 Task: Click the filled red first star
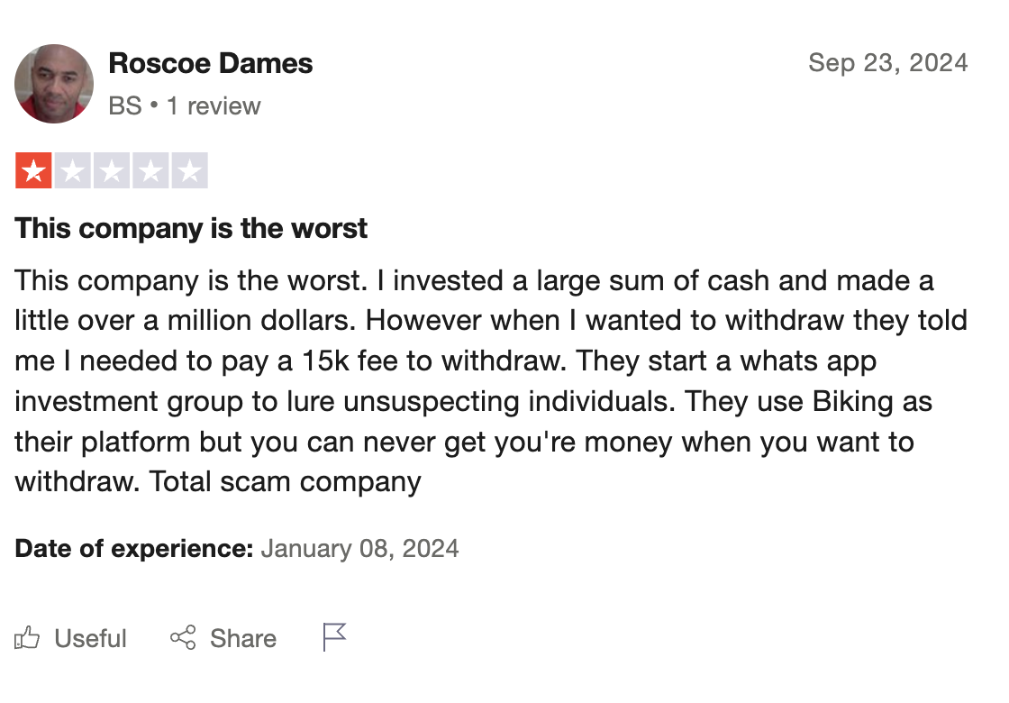click(33, 170)
